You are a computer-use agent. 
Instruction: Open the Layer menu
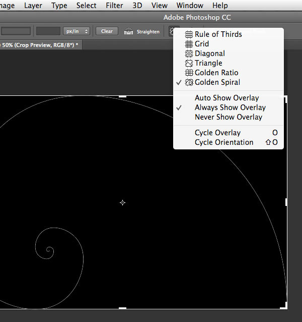pos(33,6)
